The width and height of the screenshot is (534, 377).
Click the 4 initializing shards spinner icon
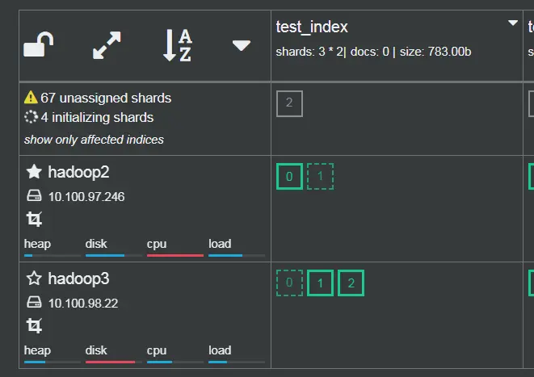[31, 117]
